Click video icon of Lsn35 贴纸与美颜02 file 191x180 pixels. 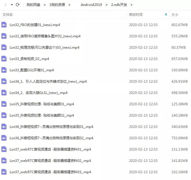pos(4,115)
